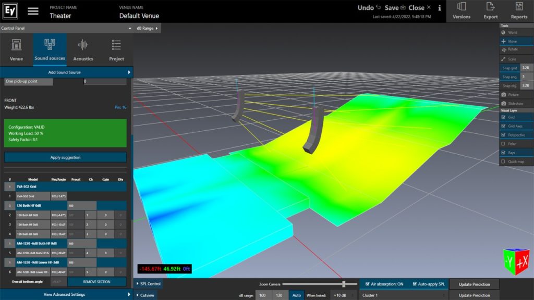534x300 pixels.
Task: Uncheck the Grid visual layer
Action: pyautogui.click(x=503, y=117)
